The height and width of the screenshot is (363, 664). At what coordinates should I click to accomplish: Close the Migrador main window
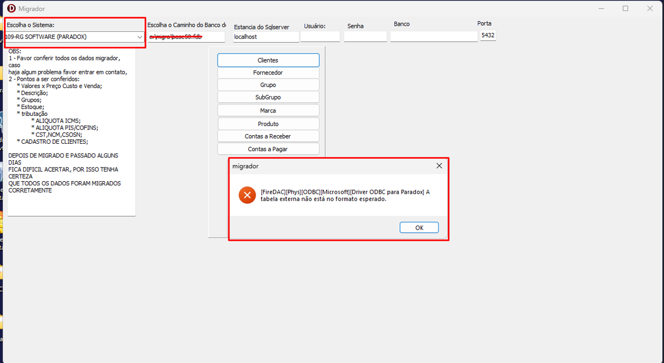(650, 9)
